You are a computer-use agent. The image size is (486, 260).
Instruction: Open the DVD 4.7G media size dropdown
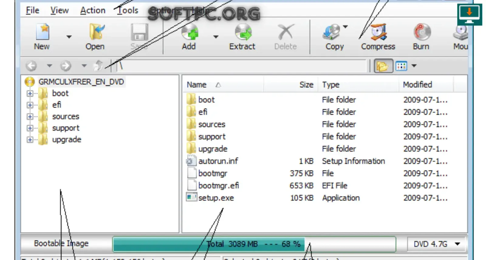tap(436, 244)
